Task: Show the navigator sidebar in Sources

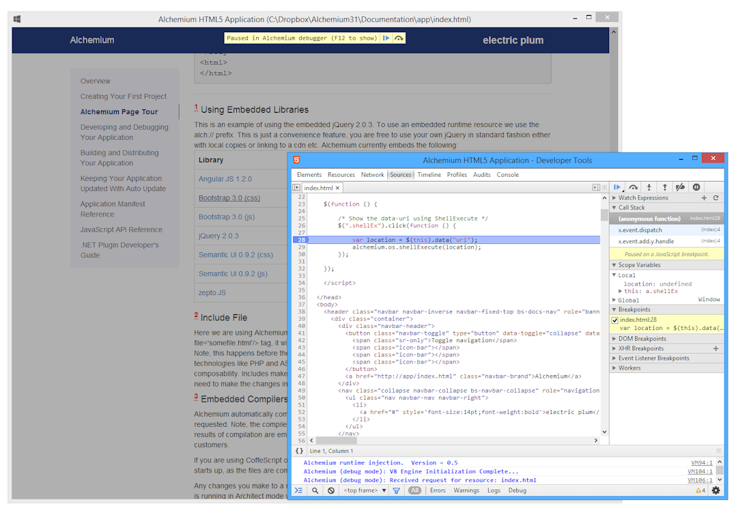Action: [x=296, y=187]
